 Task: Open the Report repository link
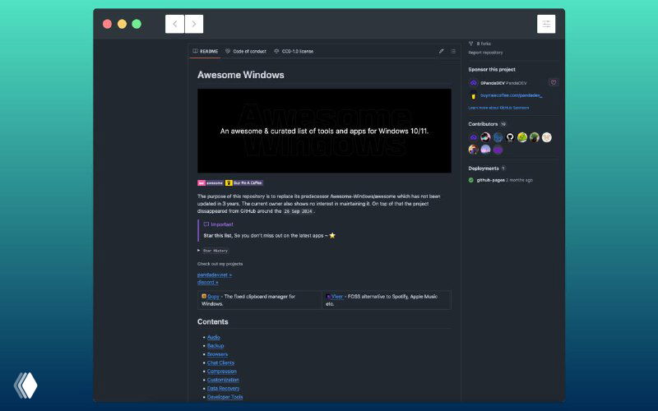(x=485, y=53)
